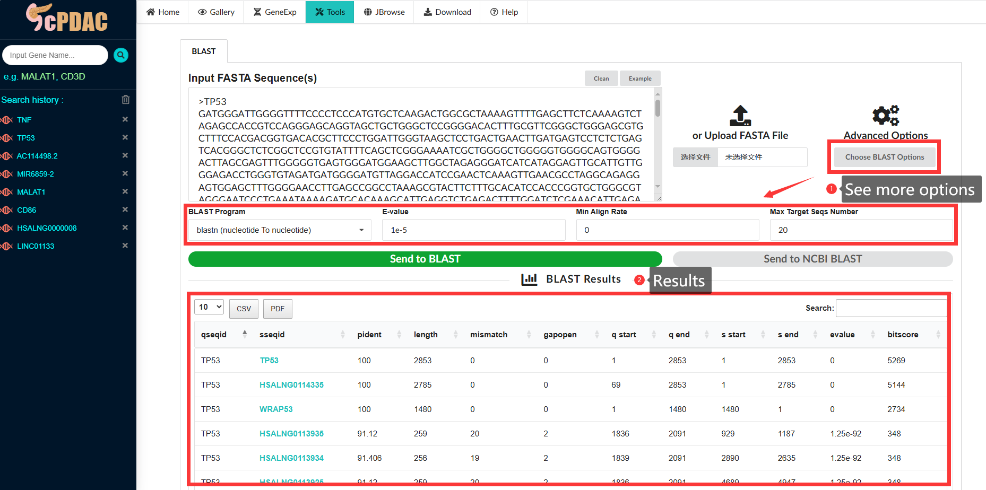Click the Advanced Options gears icon
Image resolution: width=986 pixels, height=490 pixels.
[x=886, y=115]
